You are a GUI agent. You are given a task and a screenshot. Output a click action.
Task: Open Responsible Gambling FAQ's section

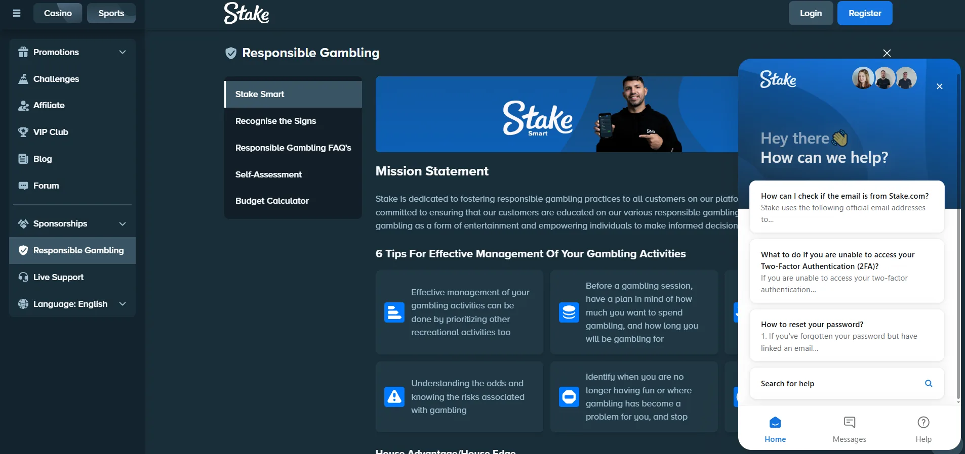pyautogui.click(x=293, y=148)
